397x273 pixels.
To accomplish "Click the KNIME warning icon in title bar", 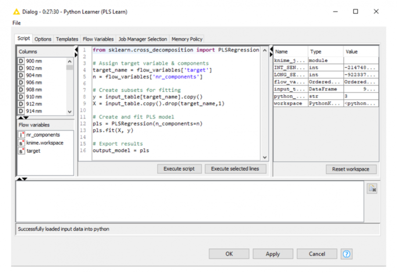I will point(16,11).
